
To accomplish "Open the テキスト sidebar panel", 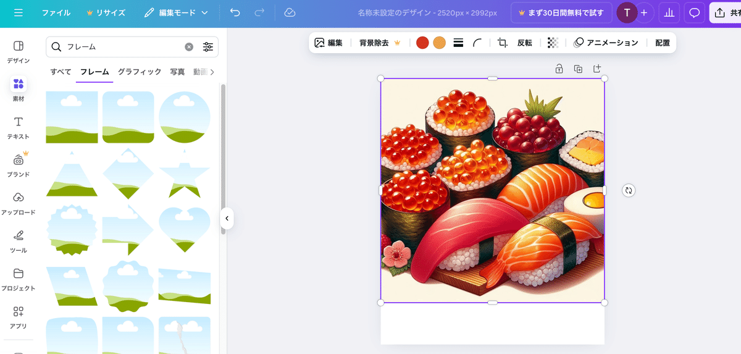I will click(19, 128).
